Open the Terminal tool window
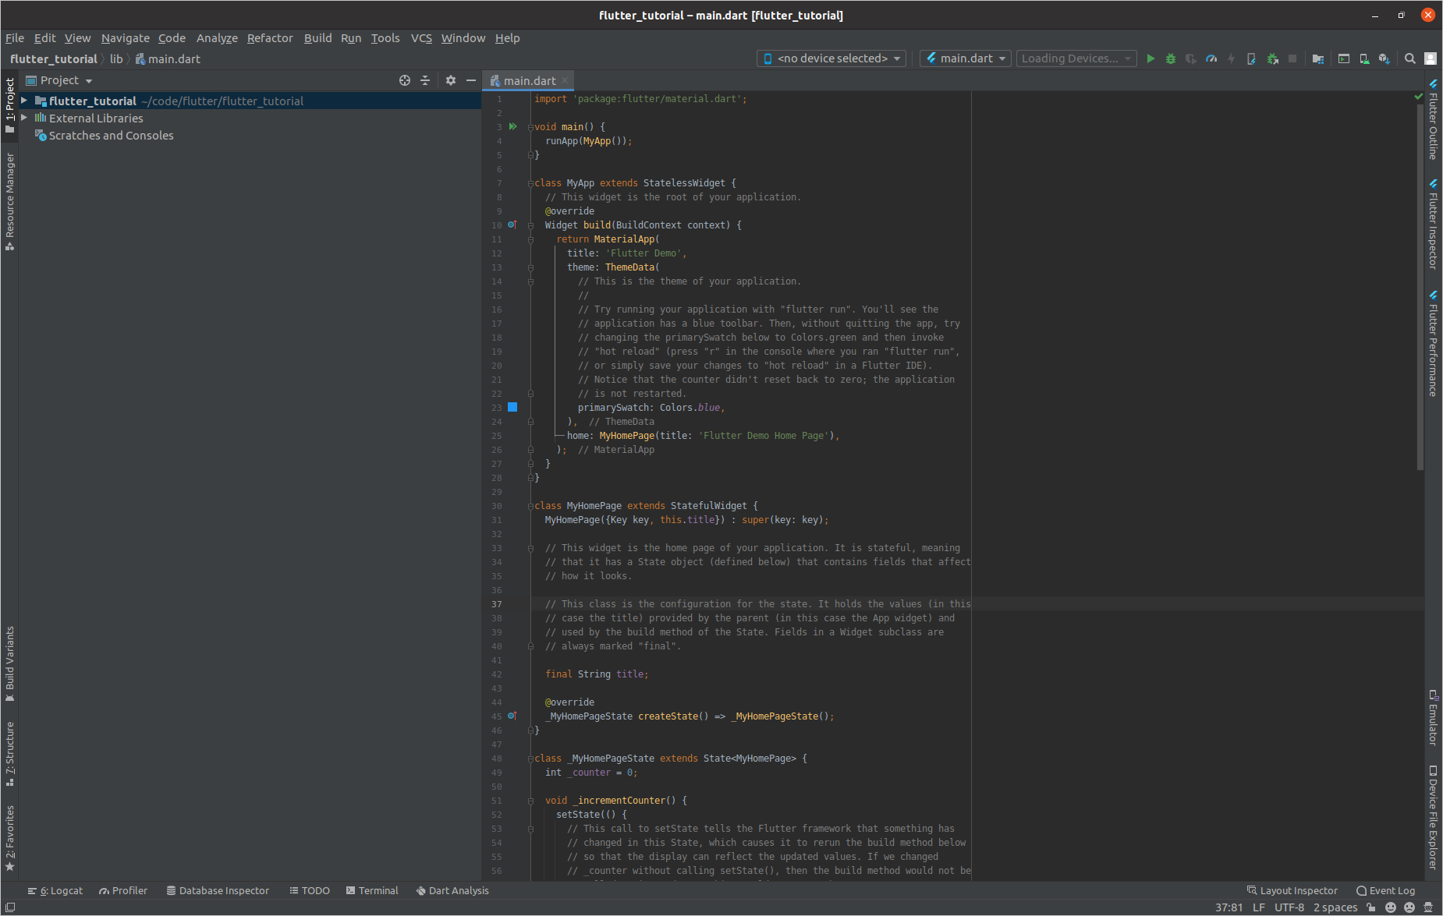Viewport: 1443px width, 916px height. point(372,890)
